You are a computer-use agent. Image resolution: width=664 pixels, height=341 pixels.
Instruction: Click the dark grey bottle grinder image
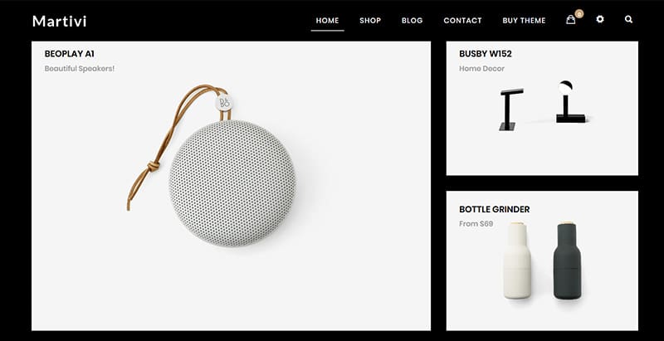pos(568,261)
